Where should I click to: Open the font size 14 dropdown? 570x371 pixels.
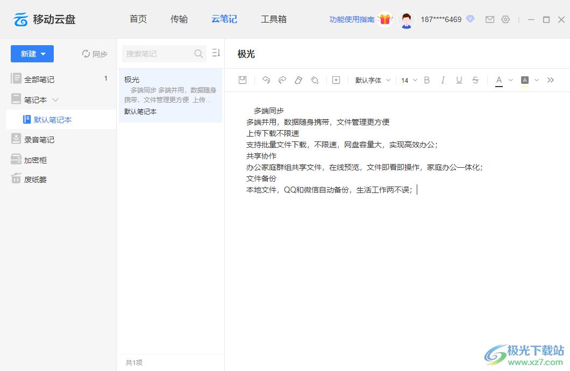point(409,80)
